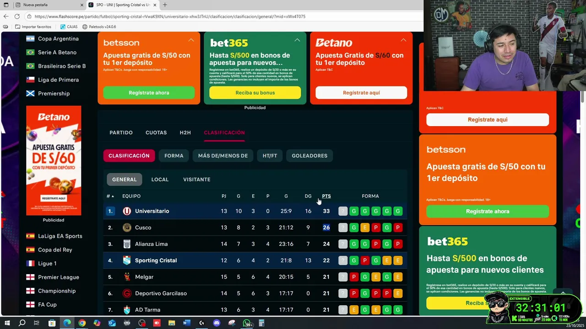
Task: Click Cusco's orange E form badge
Action: click(x=365, y=228)
